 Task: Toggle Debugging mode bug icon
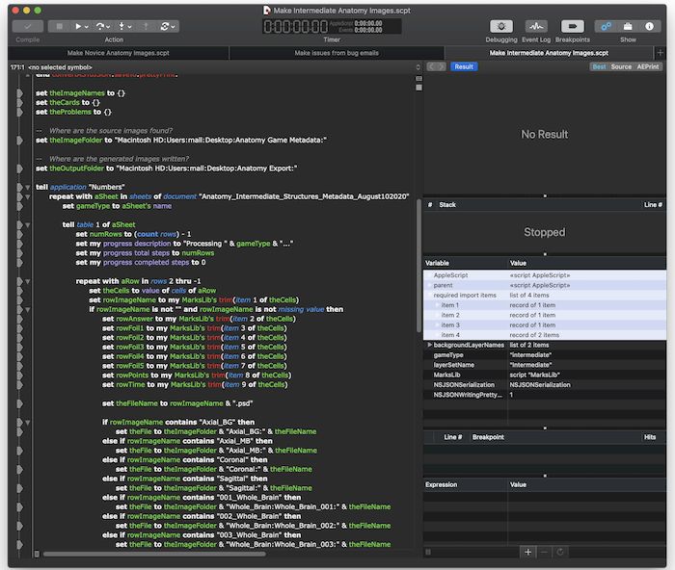[501, 26]
